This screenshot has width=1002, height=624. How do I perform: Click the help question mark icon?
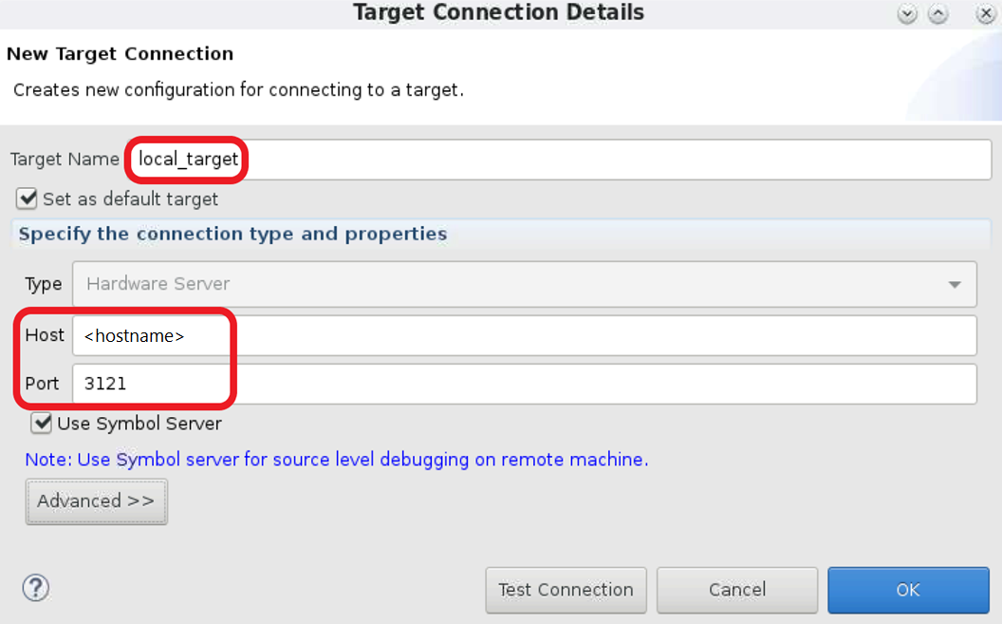pos(35,587)
